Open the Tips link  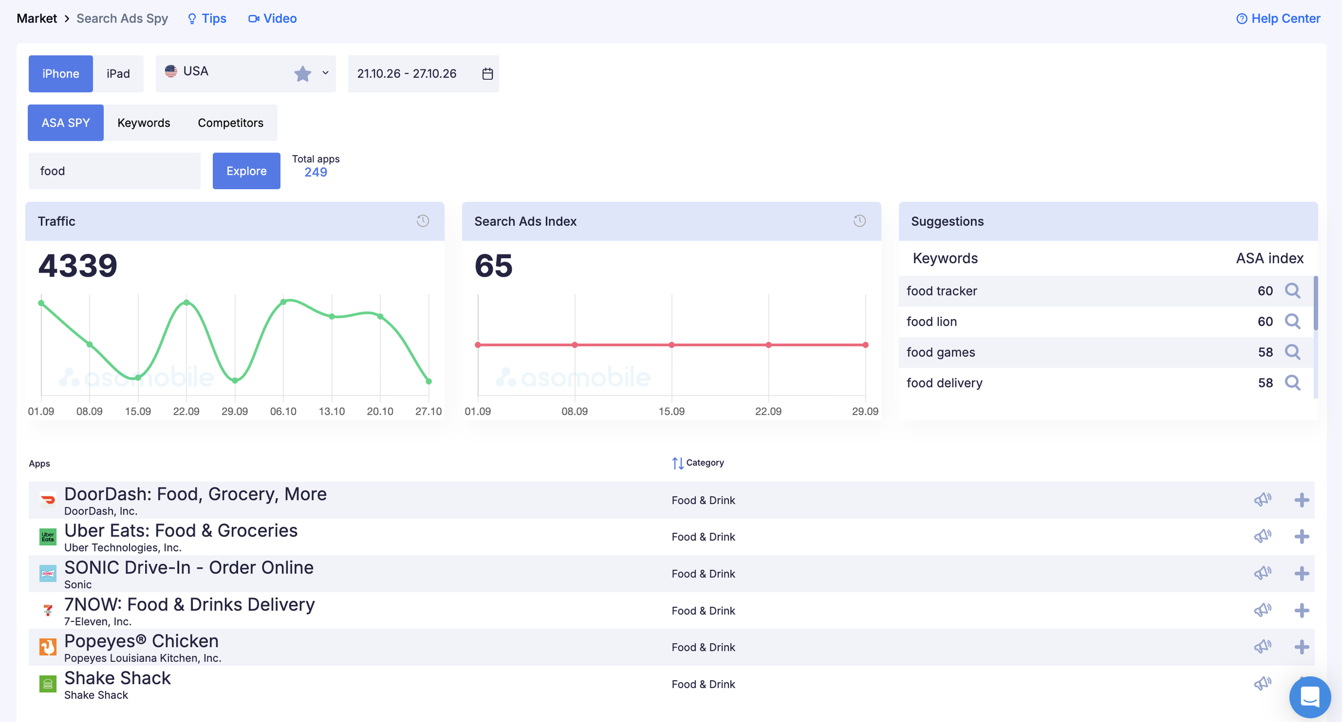[x=207, y=19]
